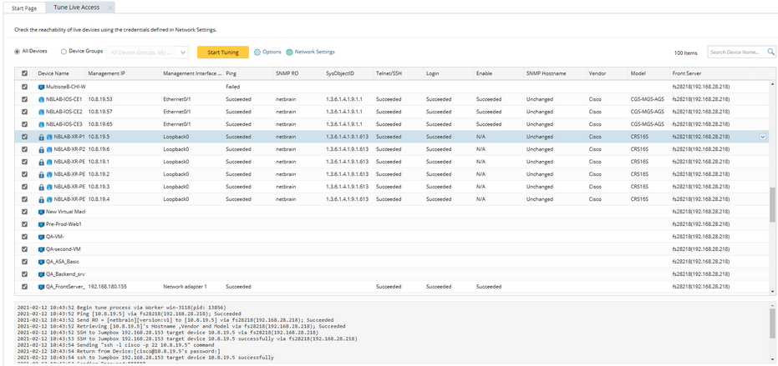Open the Network Settings link
This screenshot has height=366, width=778.
tap(314, 52)
